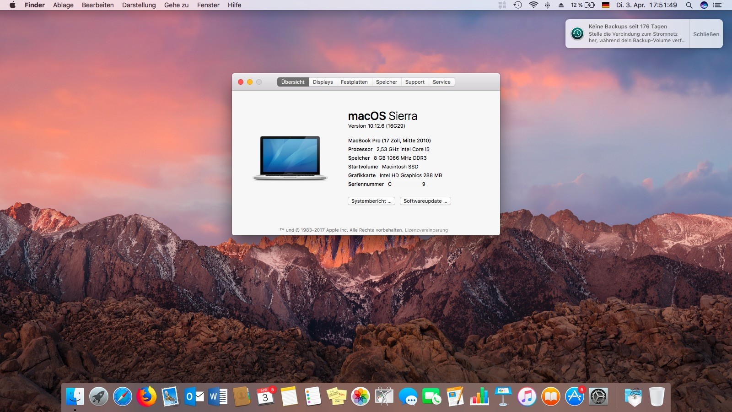Launch iBooks from the Dock
The image size is (732, 412).
[551, 396]
